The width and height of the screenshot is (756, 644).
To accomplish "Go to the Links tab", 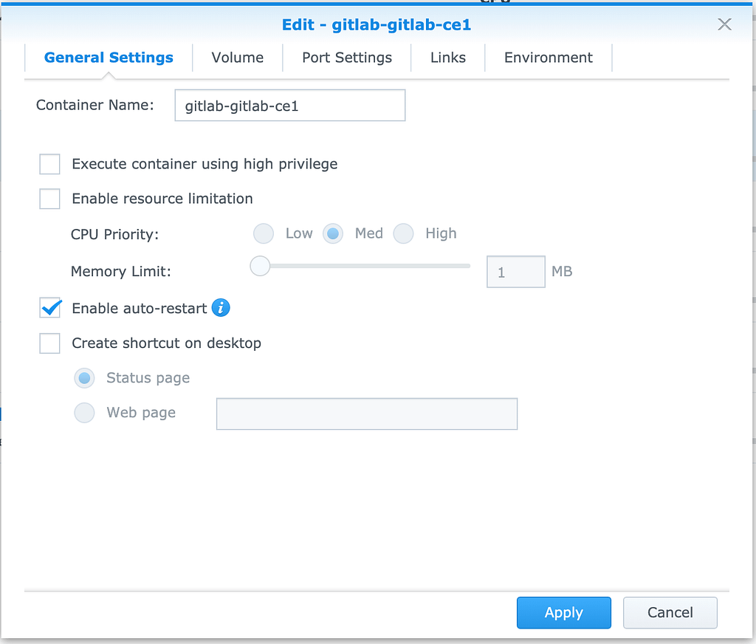I will (448, 58).
